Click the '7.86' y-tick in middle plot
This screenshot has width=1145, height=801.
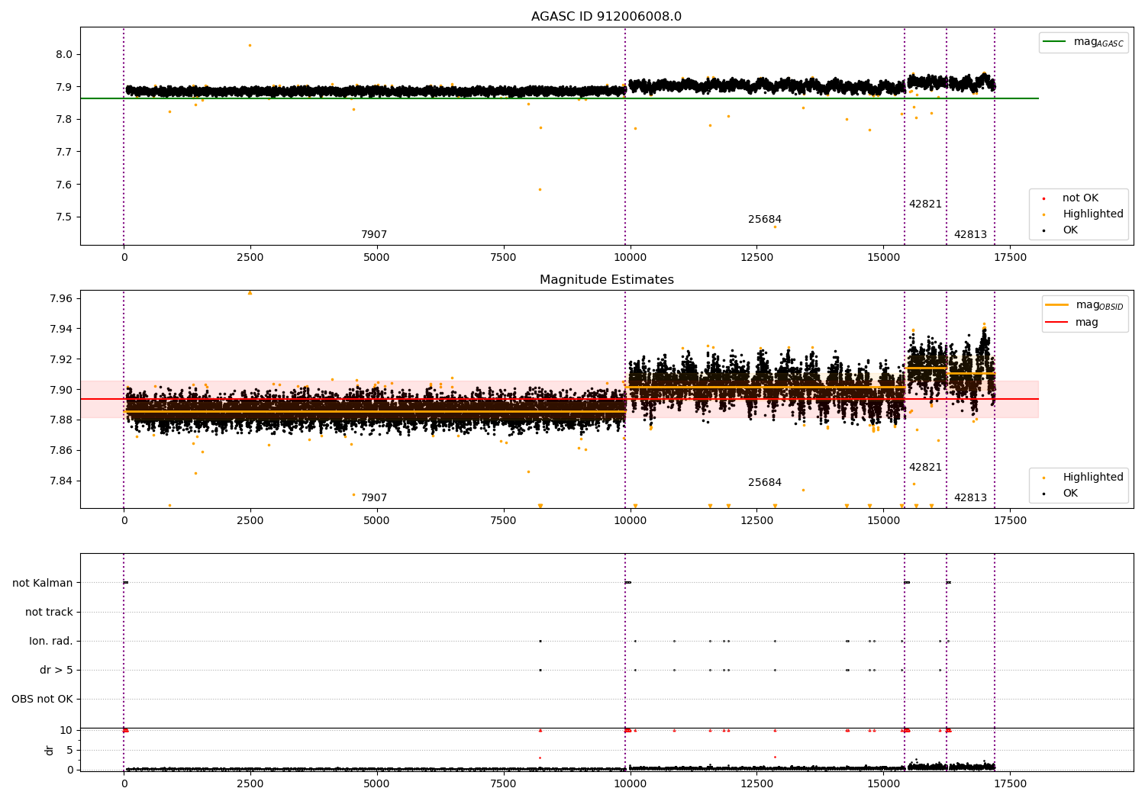(61, 450)
